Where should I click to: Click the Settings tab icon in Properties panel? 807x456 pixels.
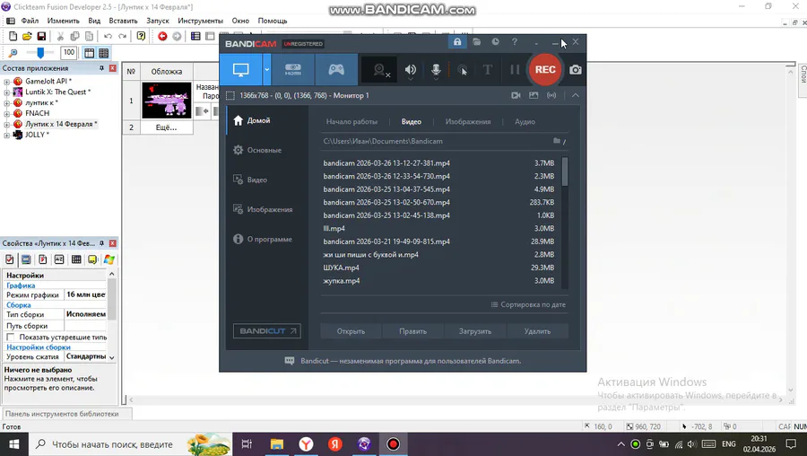pos(9,259)
